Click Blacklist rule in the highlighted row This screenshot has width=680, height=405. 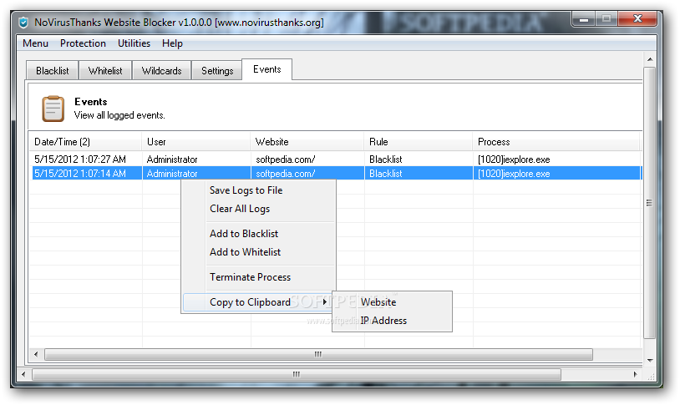click(386, 174)
